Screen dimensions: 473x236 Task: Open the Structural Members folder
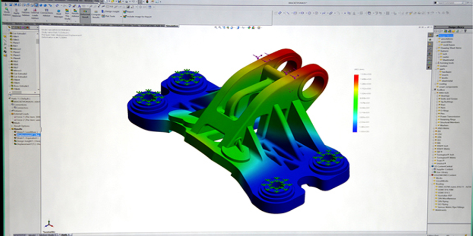coord(449,122)
